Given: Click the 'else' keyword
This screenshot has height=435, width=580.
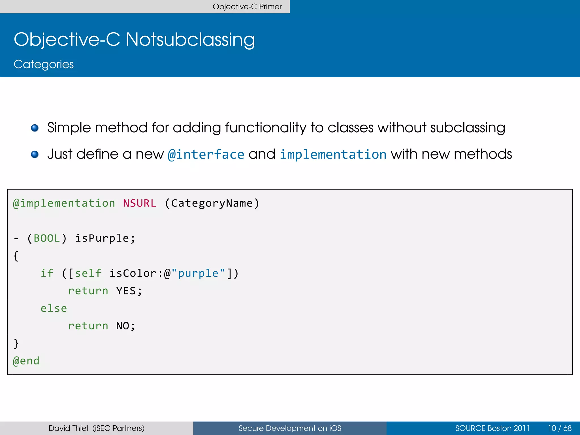Looking at the screenshot, I should coord(54,308).
